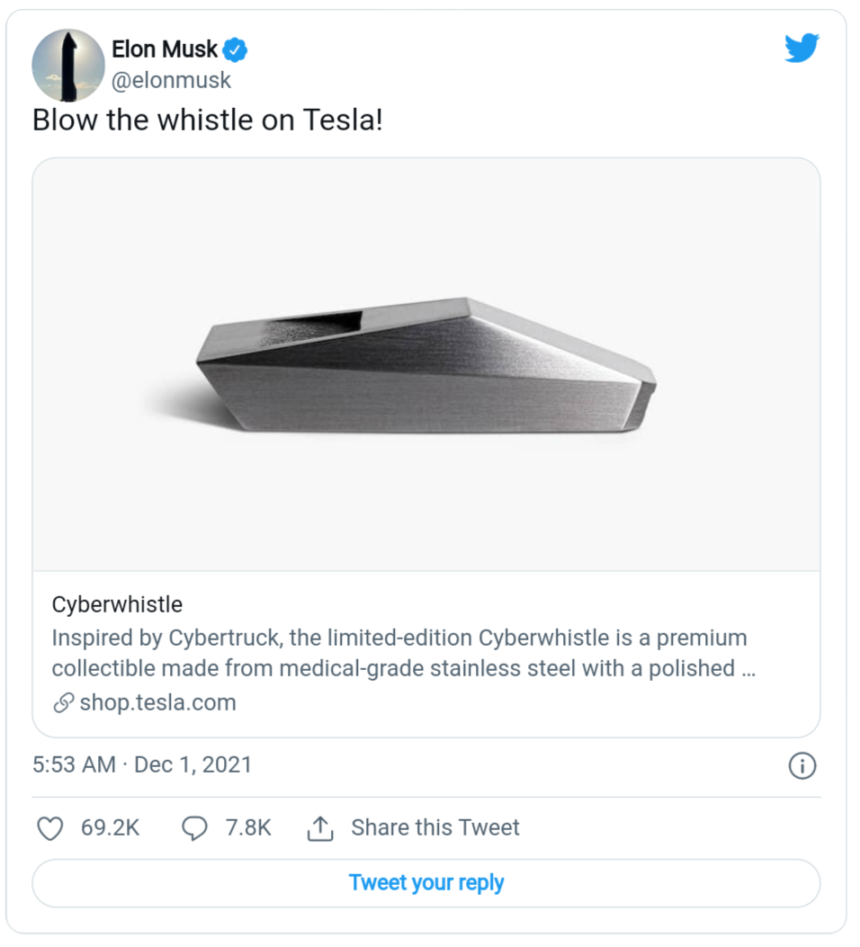Click the tweet text Blow the whistle on Tesla
The image size is (860, 947).
pyautogui.click(x=208, y=120)
